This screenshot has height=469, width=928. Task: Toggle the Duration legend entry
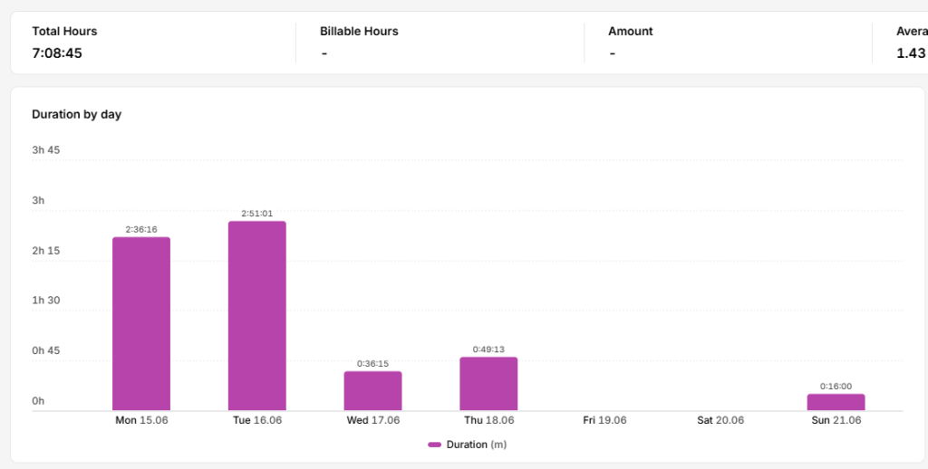pos(467,445)
